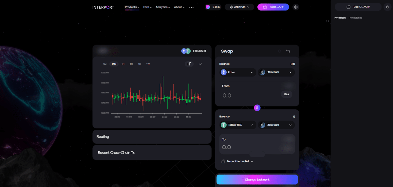
Task: Click the 1840.000 price axis label
Action: point(105,103)
